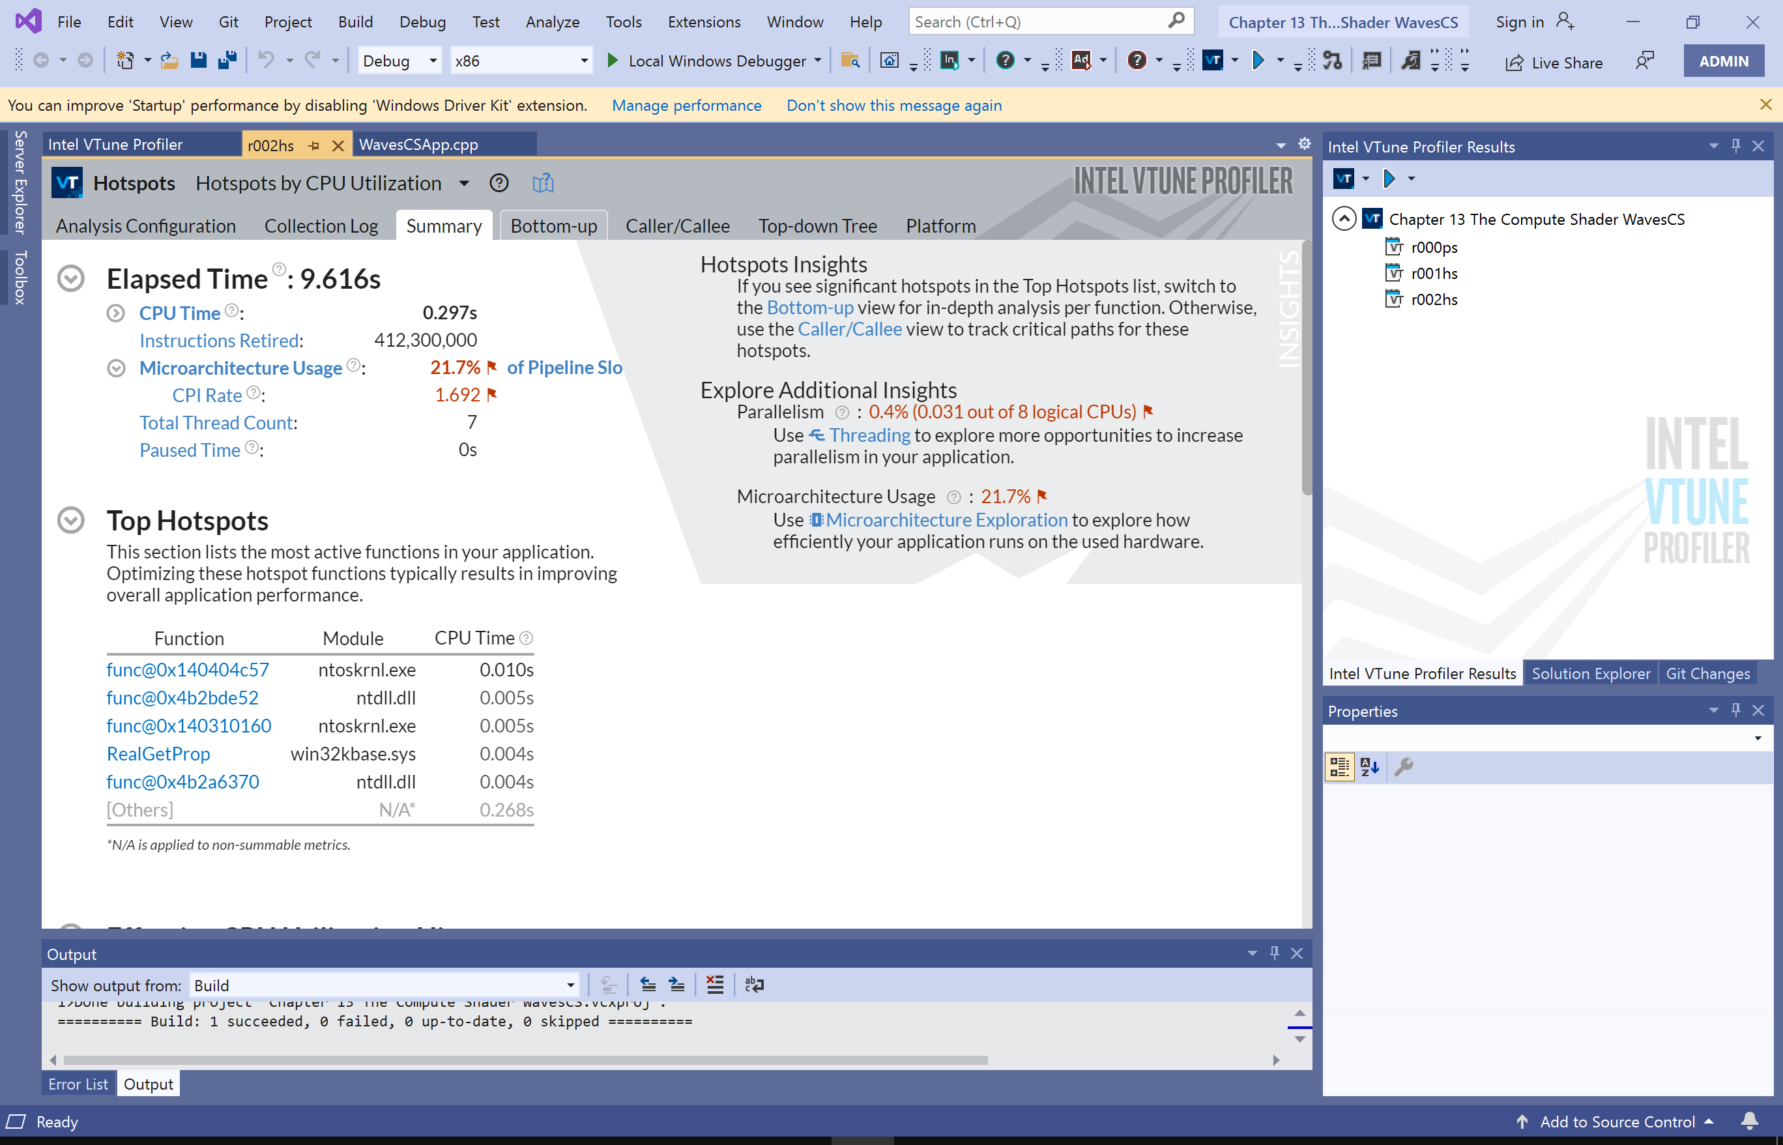Collapse the Top Hotspots section

(70, 521)
